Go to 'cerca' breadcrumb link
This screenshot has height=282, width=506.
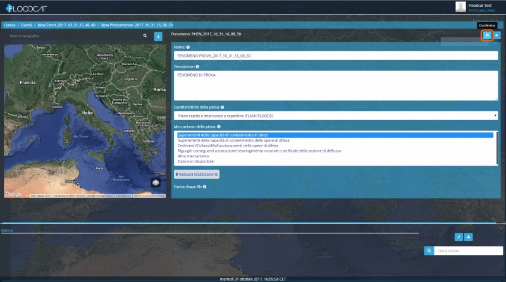(x=10, y=25)
